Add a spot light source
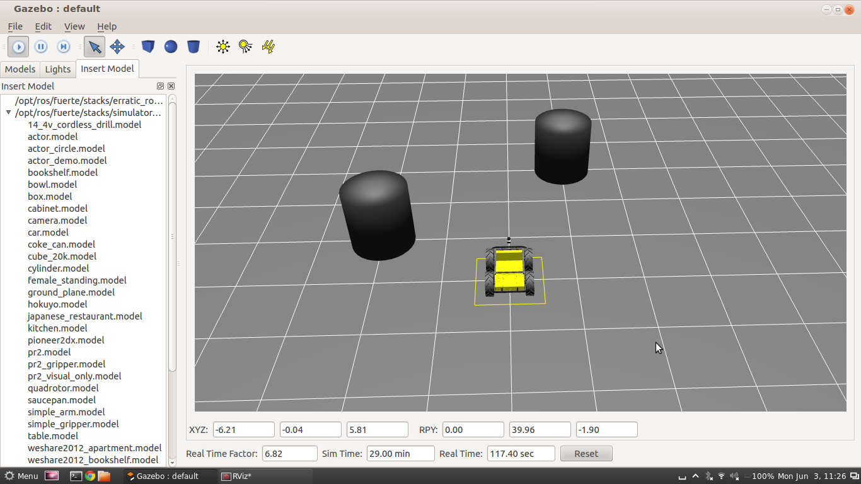 246,47
